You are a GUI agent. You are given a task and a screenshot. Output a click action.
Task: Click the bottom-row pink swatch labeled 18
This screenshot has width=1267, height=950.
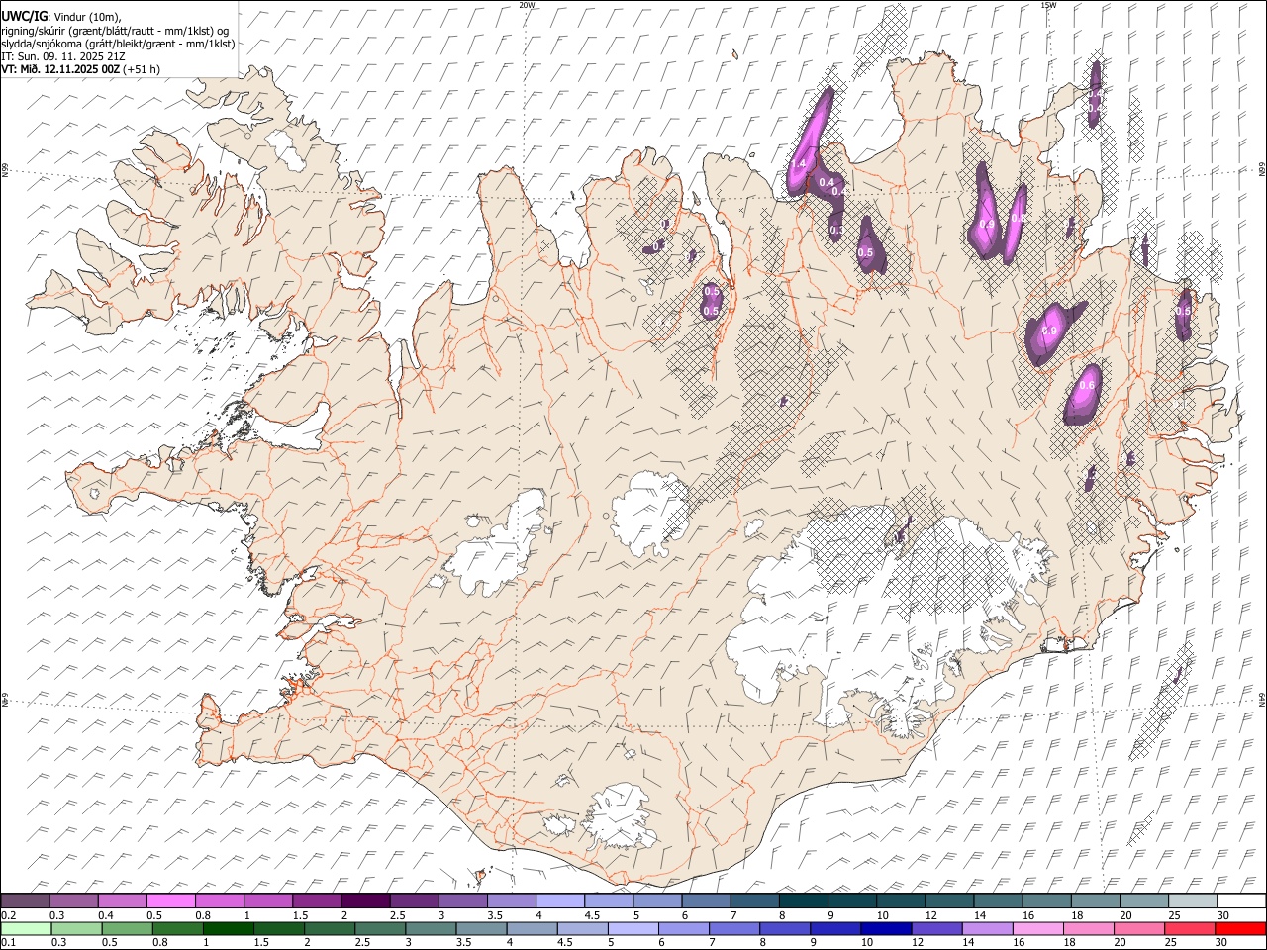pos(1088,929)
